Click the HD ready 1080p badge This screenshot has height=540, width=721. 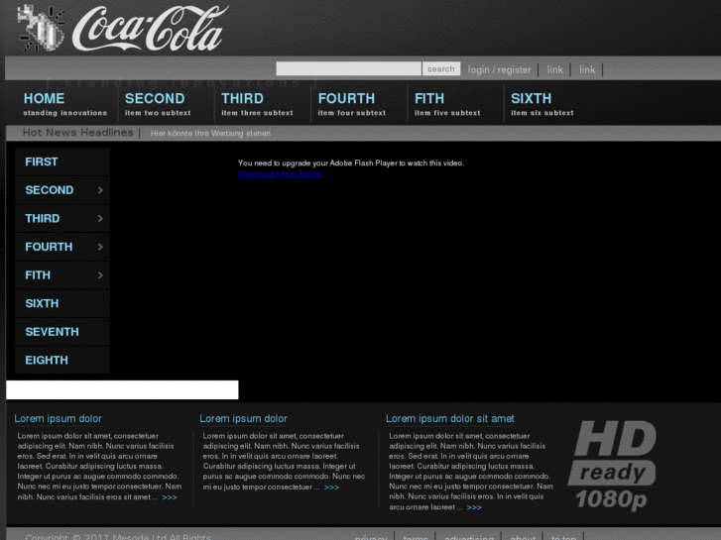(x=613, y=466)
